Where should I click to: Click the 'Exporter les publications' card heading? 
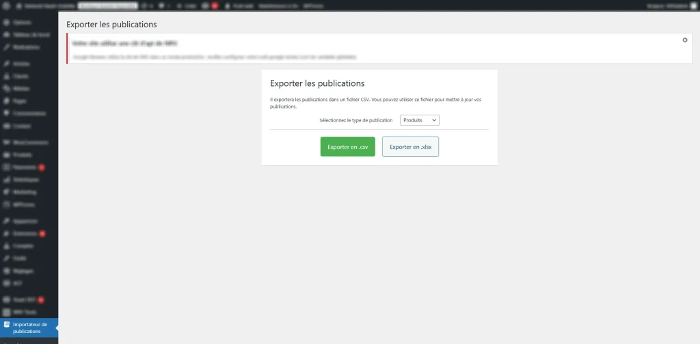click(x=317, y=83)
